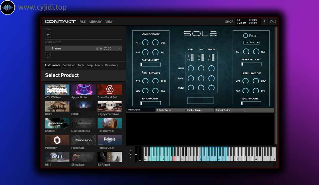Viewport: 319px width, 185px height.
Task: Remove the Braams instrument with its X
Action: (119, 49)
